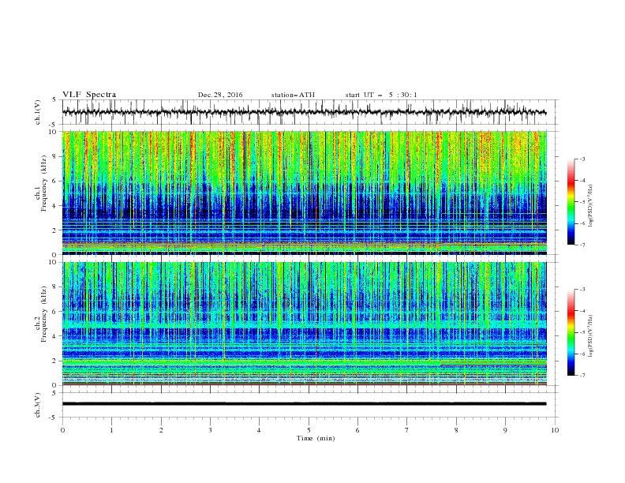Click the "ch.1(V)" waveform axis label
The width and height of the screenshot is (625, 483).
click(x=38, y=112)
